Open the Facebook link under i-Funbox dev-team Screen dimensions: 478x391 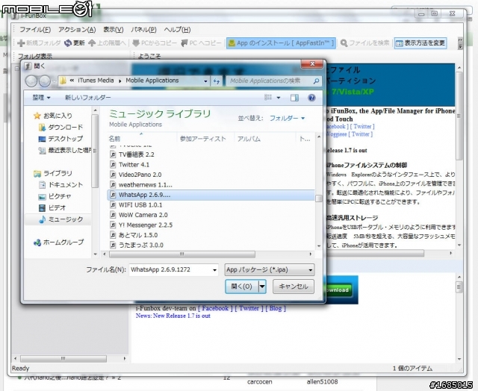[x=215, y=308]
